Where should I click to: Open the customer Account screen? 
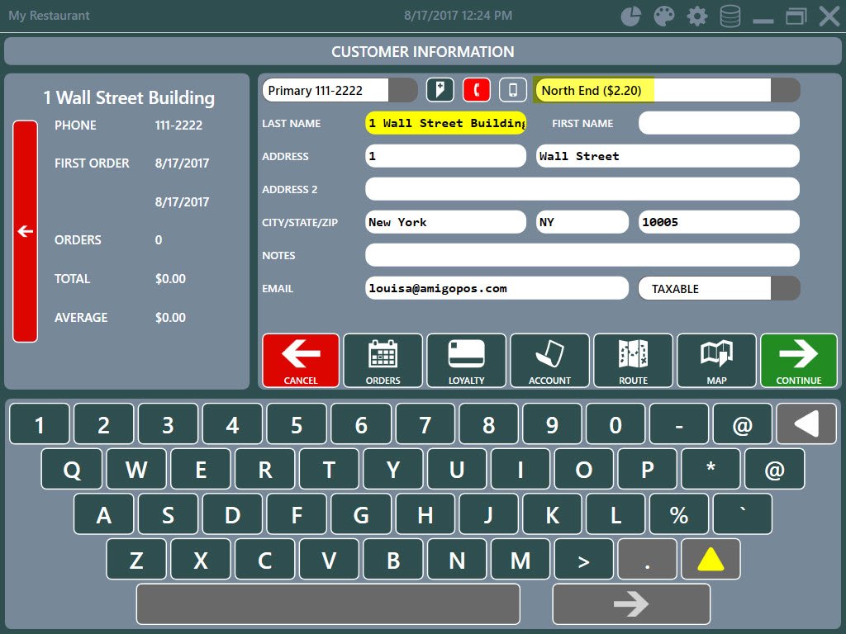coord(549,361)
